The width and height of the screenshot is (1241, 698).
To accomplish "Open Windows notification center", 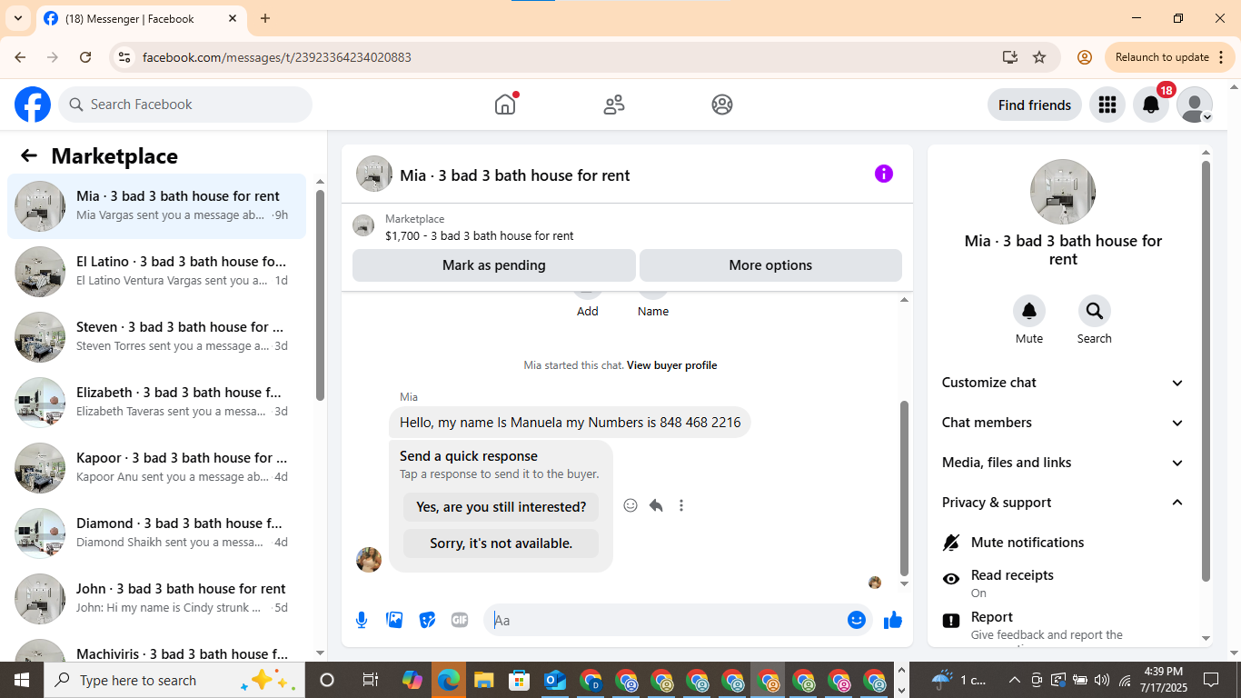I will (1211, 680).
